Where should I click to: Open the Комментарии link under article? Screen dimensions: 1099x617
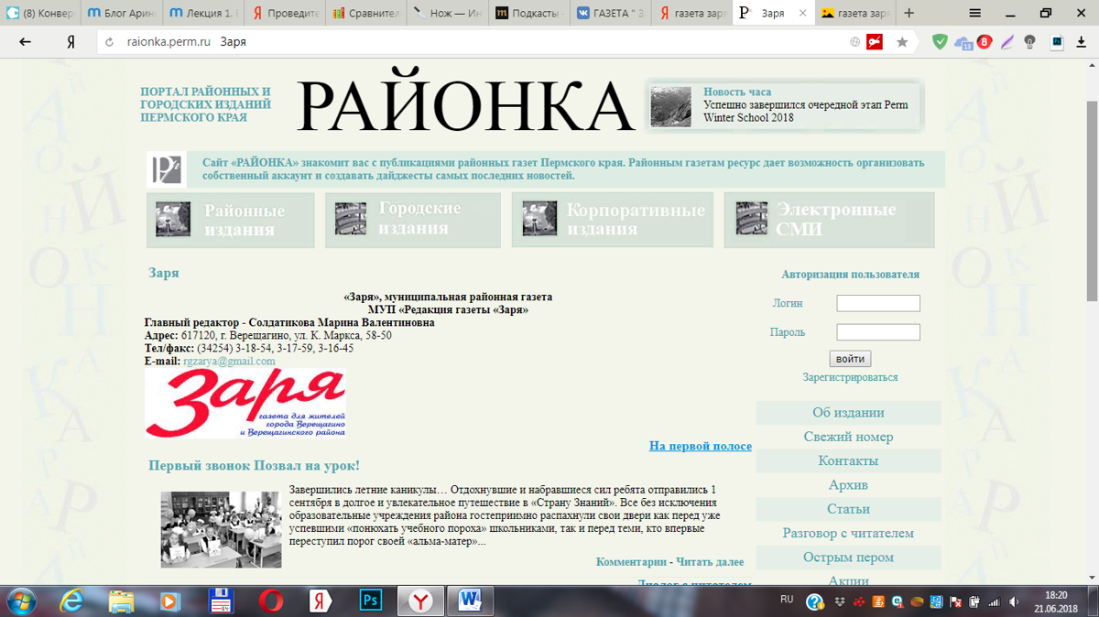click(x=629, y=562)
